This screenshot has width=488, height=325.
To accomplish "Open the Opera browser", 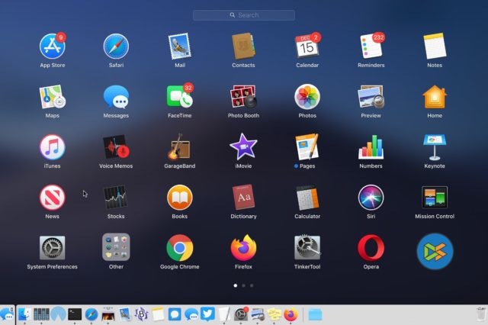I will click(x=371, y=248).
